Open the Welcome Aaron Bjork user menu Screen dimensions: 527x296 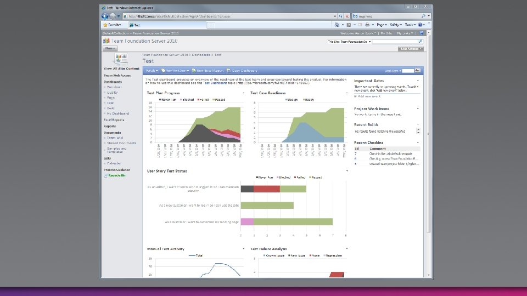point(358,33)
